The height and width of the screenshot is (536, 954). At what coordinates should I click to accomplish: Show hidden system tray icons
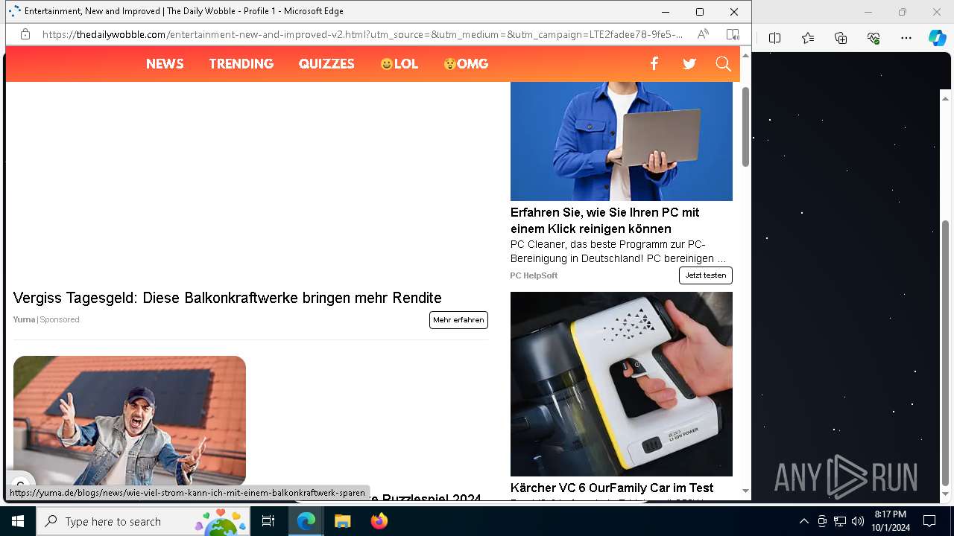[x=803, y=521]
